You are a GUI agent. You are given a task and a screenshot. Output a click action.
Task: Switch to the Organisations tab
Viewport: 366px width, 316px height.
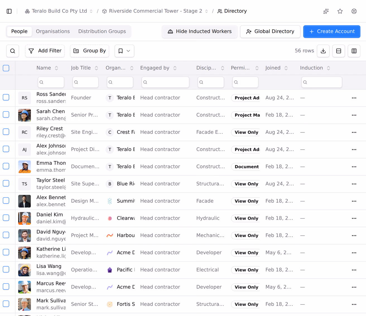tap(53, 32)
